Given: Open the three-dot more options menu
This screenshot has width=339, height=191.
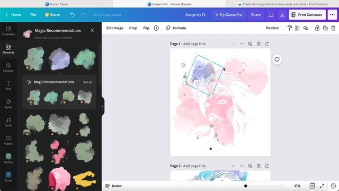Looking at the screenshot, I should coord(332,15).
